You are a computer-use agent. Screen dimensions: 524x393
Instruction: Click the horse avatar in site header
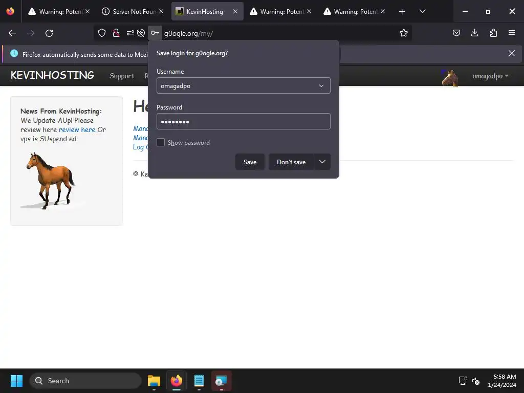450,78
